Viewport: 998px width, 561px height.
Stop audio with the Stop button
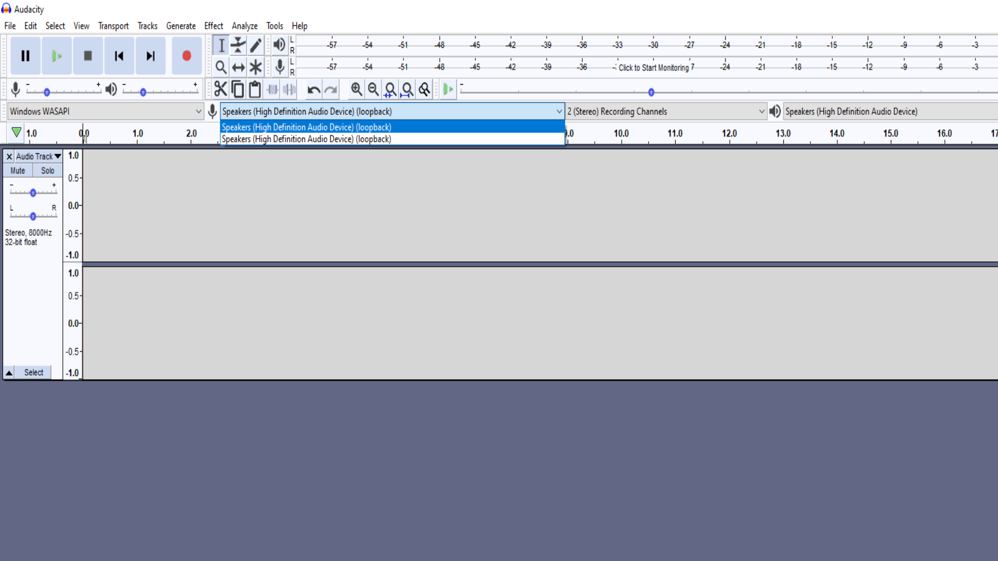pos(88,56)
